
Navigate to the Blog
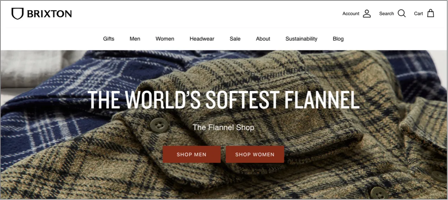pos(338,39)
